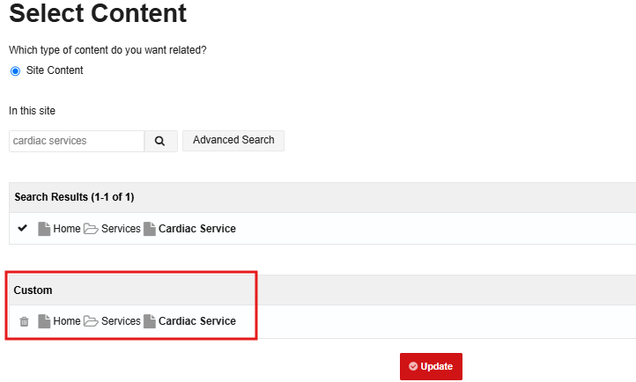Click the Advanced Search button

[233, 141]
